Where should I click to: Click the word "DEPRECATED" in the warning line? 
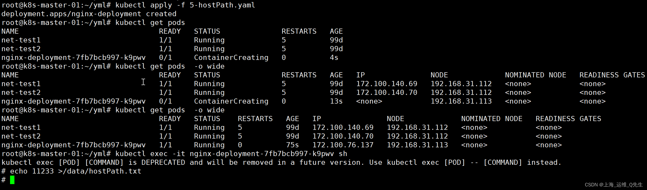click(163, 162)
